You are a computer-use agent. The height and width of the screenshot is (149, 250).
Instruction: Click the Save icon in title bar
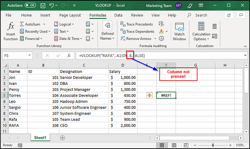pos(43,6)
